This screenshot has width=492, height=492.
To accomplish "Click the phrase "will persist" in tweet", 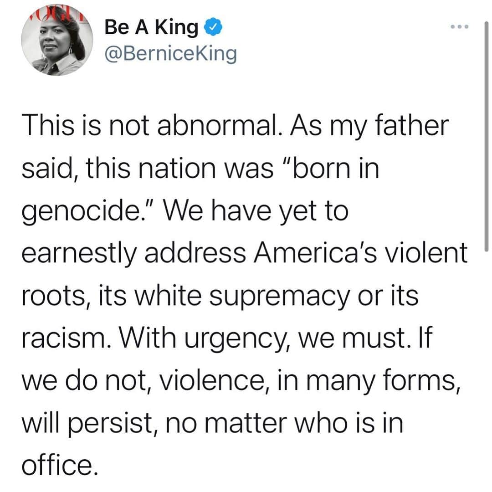I will pyautogui.click(x=88, y=424).
